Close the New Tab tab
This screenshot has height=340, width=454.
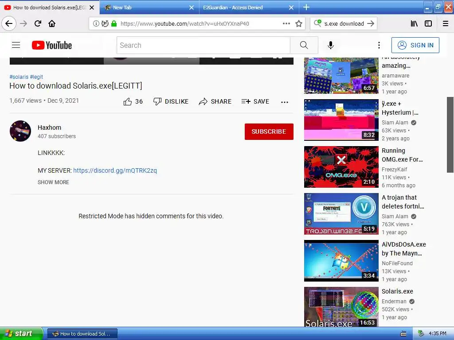(192, 8)
